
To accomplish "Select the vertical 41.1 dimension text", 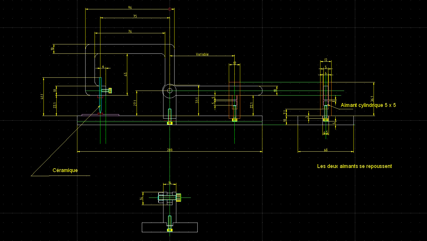I will [42, 96].
